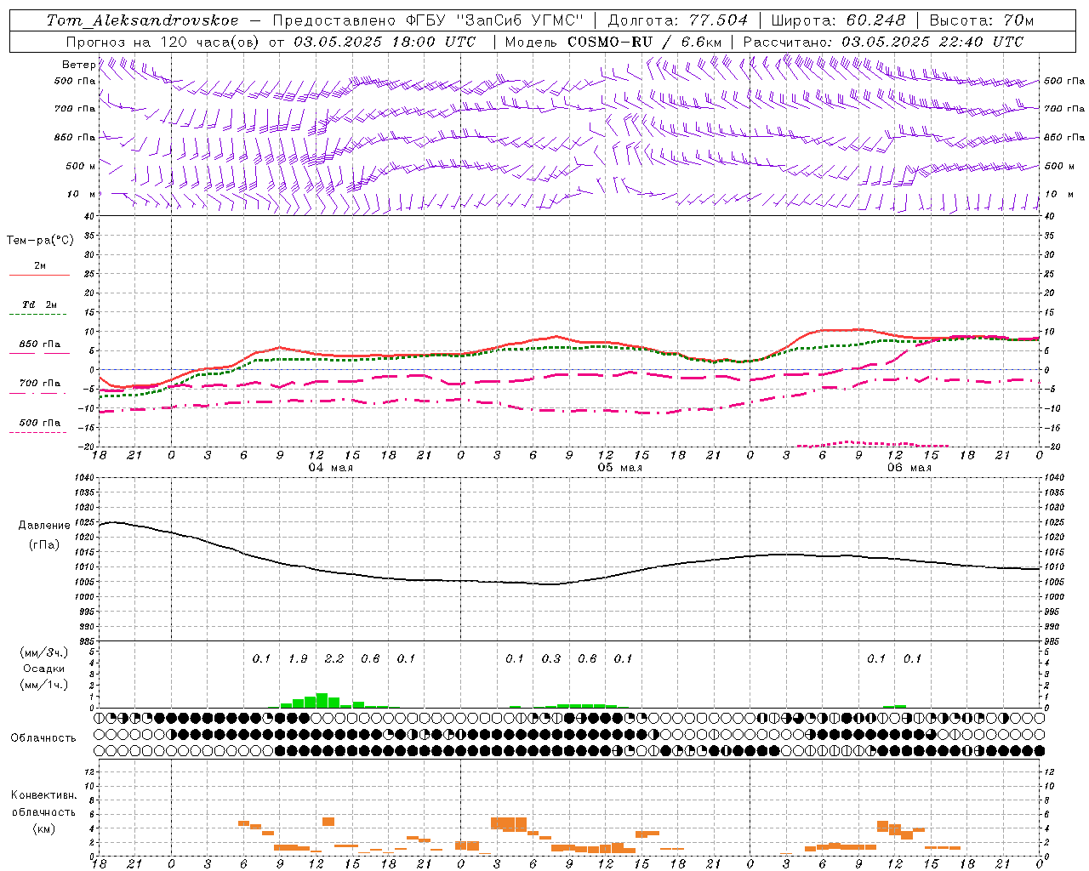Click the (мм/1ч.) units label
The height and width of the screenshot is (871, 1089).
click(43, 685)
